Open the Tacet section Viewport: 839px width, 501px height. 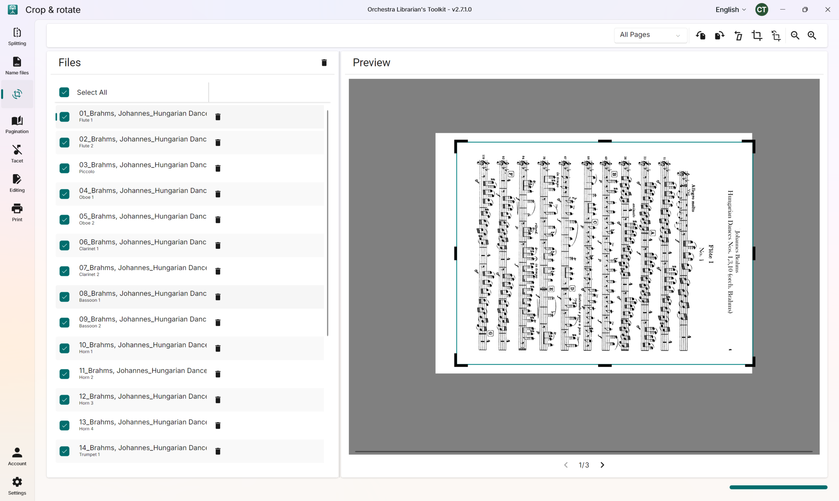click(17, 154)
